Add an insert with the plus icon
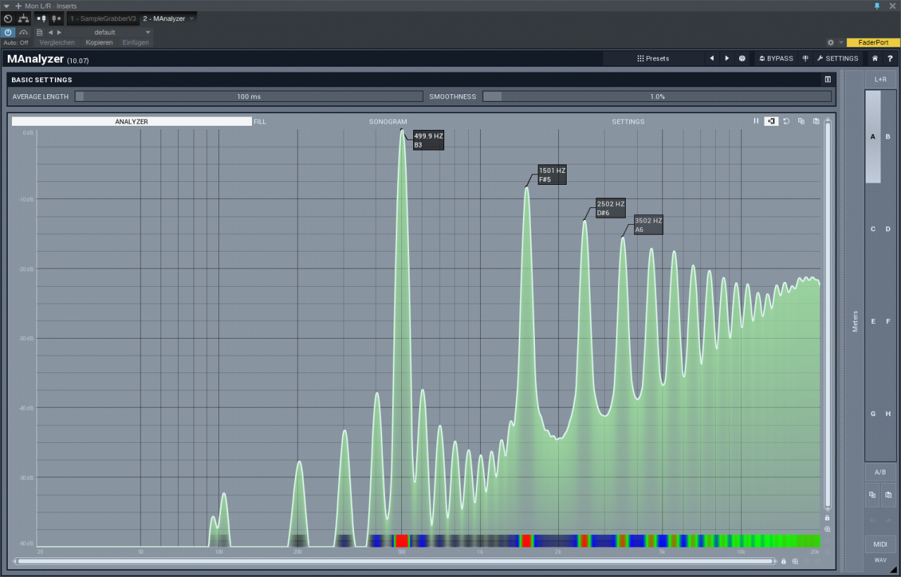 pyautogui.click(x=18, y=6)
